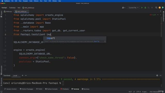Open terminal settings gear
This screenshot has height=93, width=165.
click(x=157, y=75)
